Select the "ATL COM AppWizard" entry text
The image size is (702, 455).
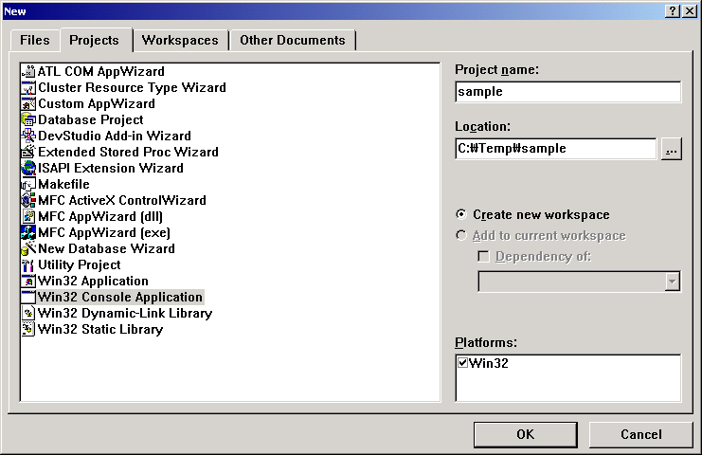point(101,71)
